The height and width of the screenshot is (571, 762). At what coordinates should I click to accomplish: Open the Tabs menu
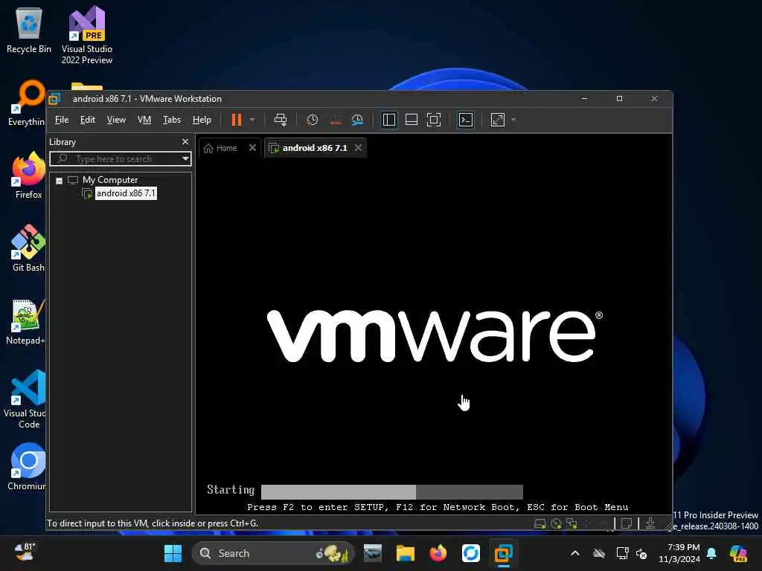[x=172, y=120]
